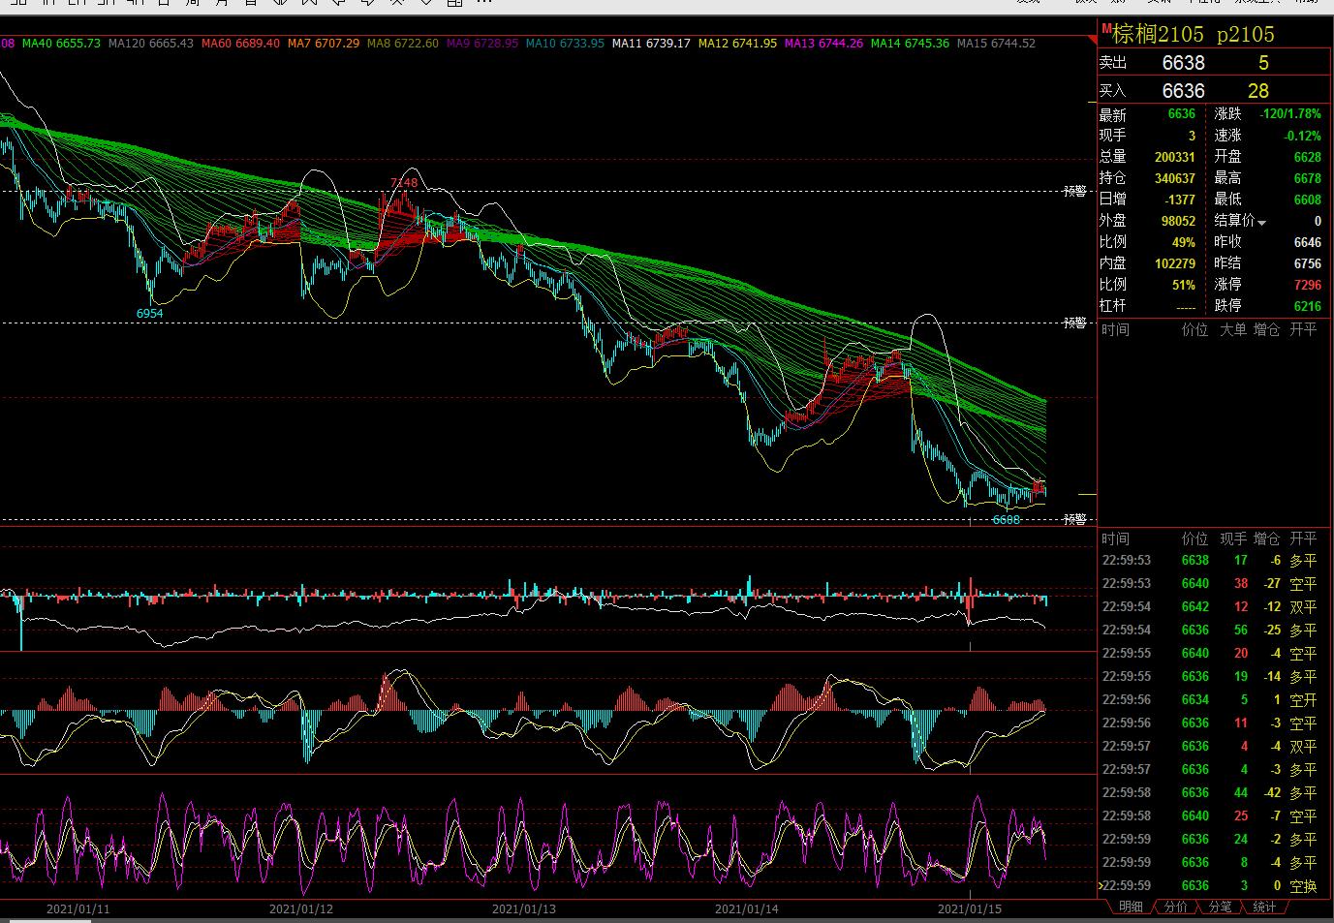This screenshot has width=1334, height=923.
Task: Click the 最新 value 6636
Action: coord(1182,114)
